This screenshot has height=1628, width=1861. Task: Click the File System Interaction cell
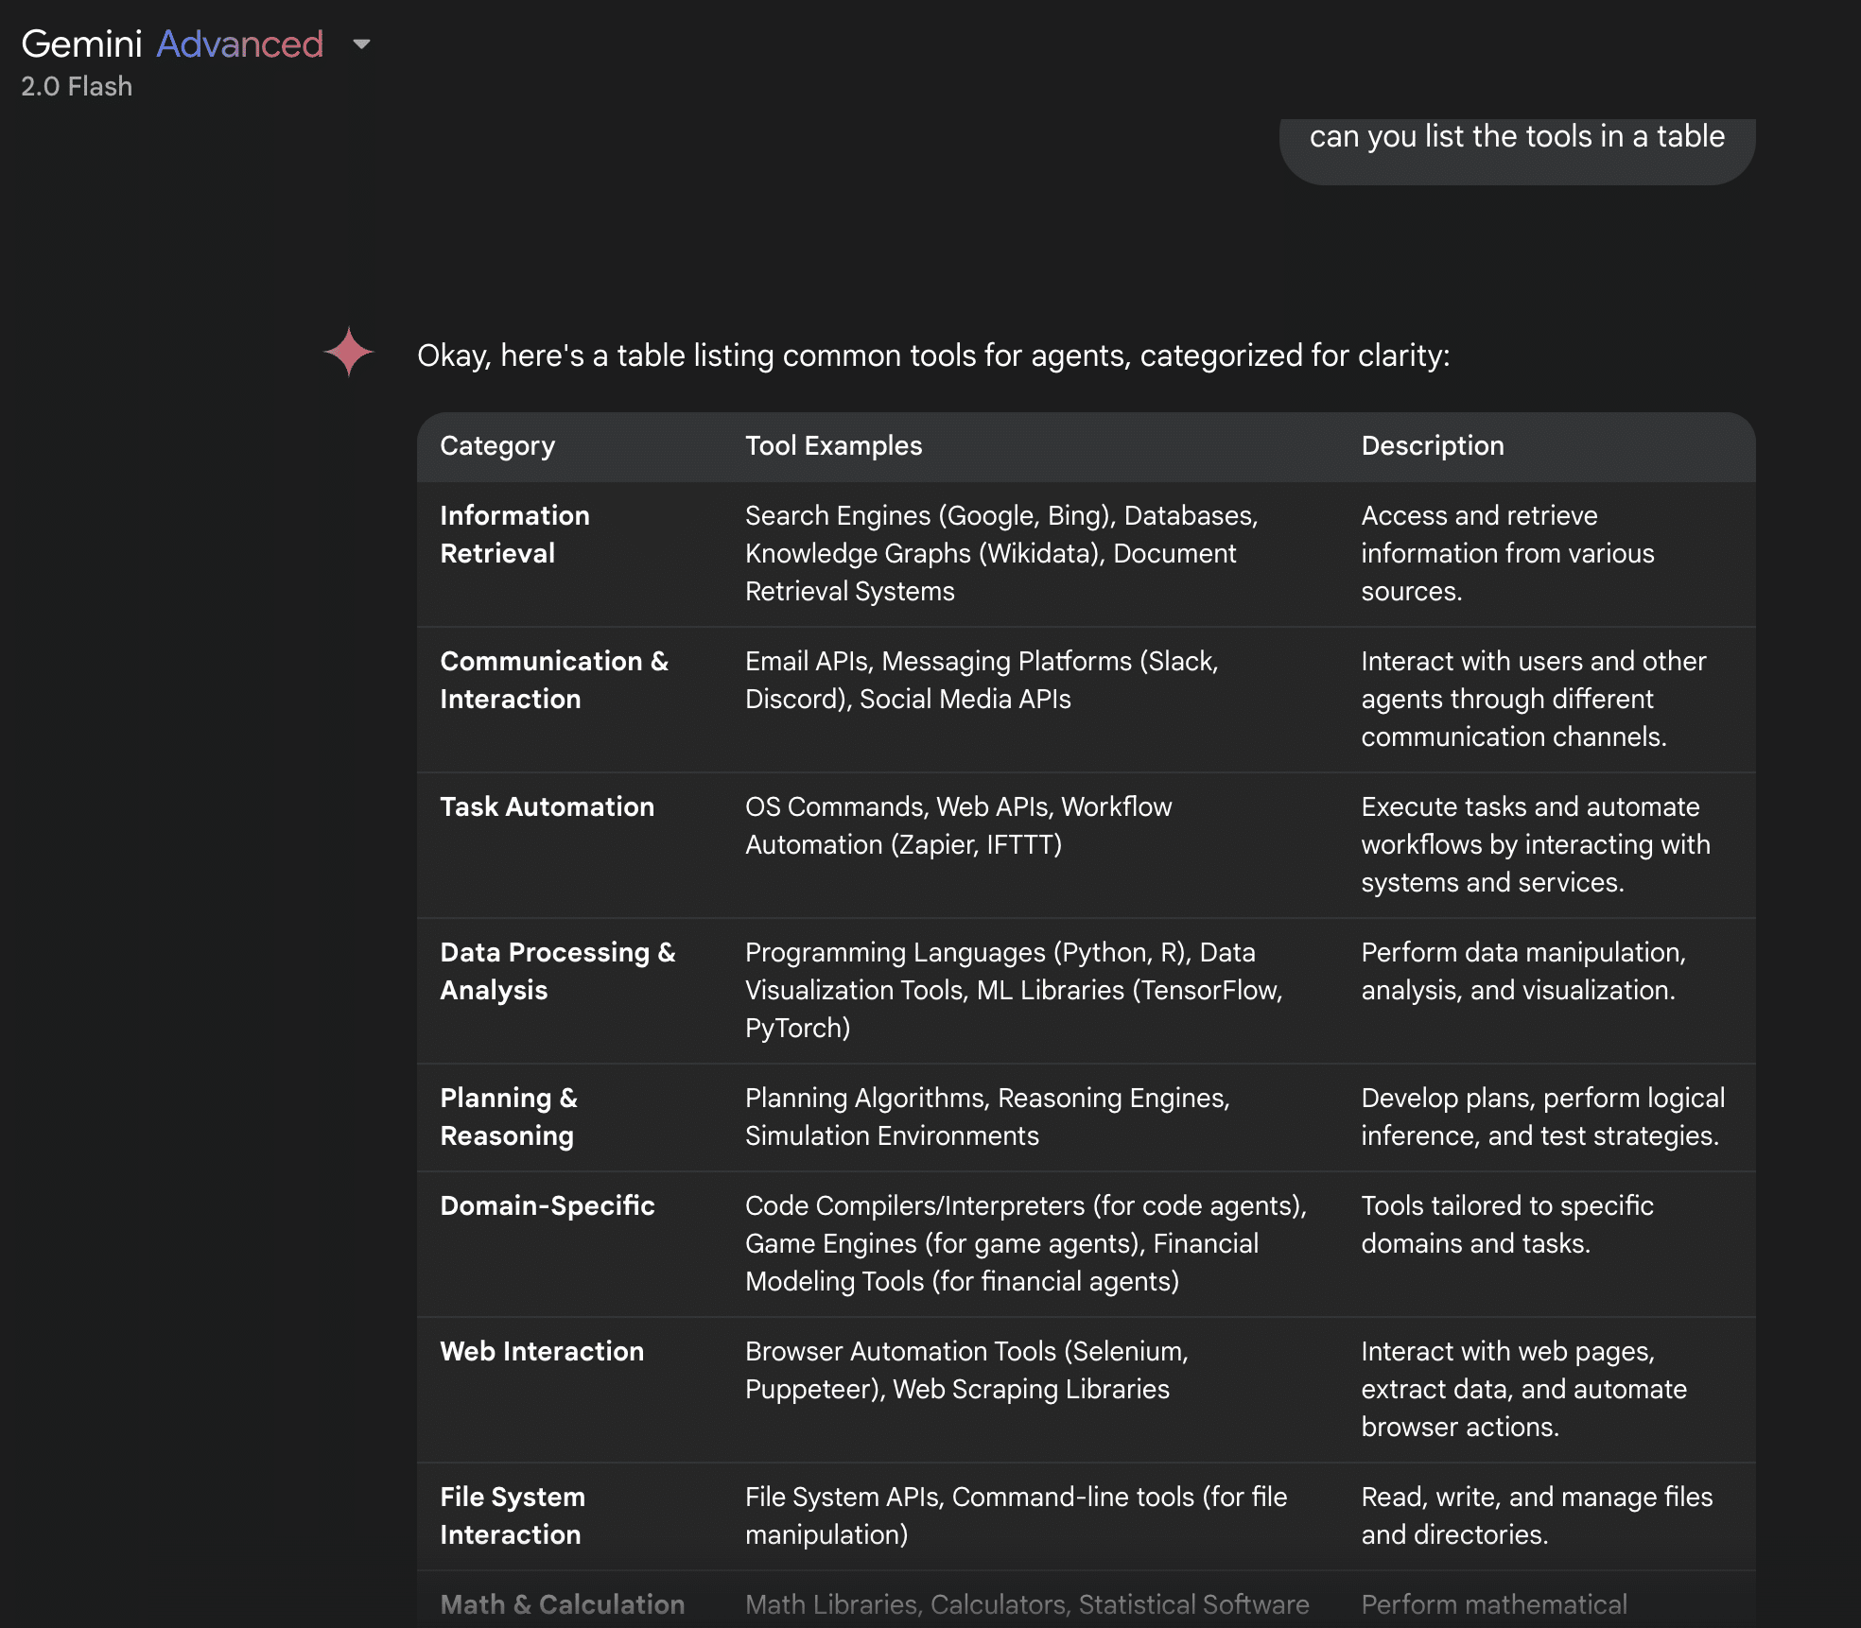point(513,1515)
